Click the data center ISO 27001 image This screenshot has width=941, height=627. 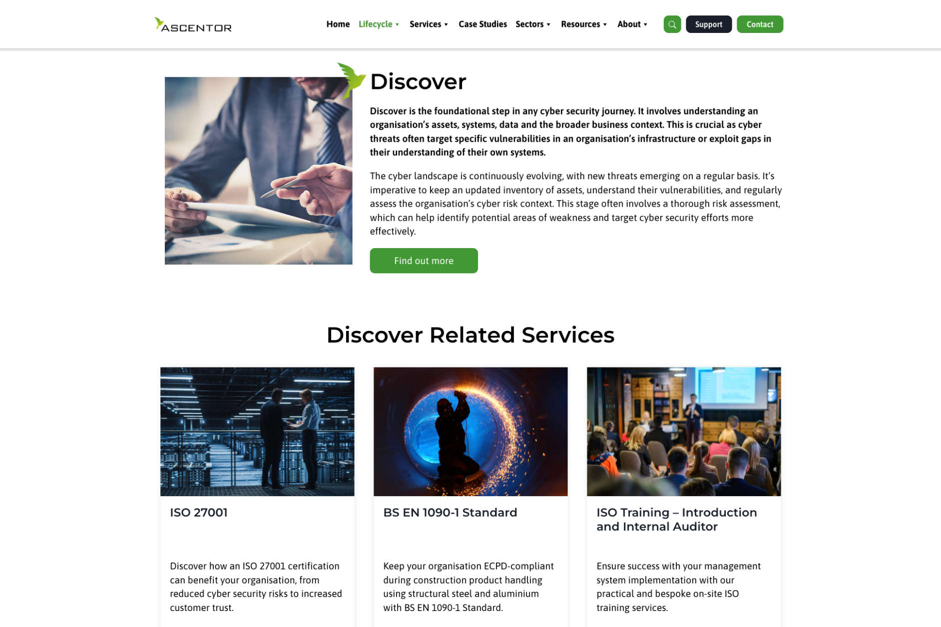257,432
